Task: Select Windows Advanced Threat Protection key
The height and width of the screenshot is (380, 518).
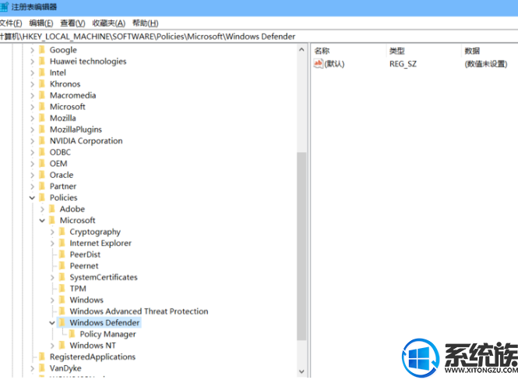Action: pyautogui.click(x=139, y=311)
